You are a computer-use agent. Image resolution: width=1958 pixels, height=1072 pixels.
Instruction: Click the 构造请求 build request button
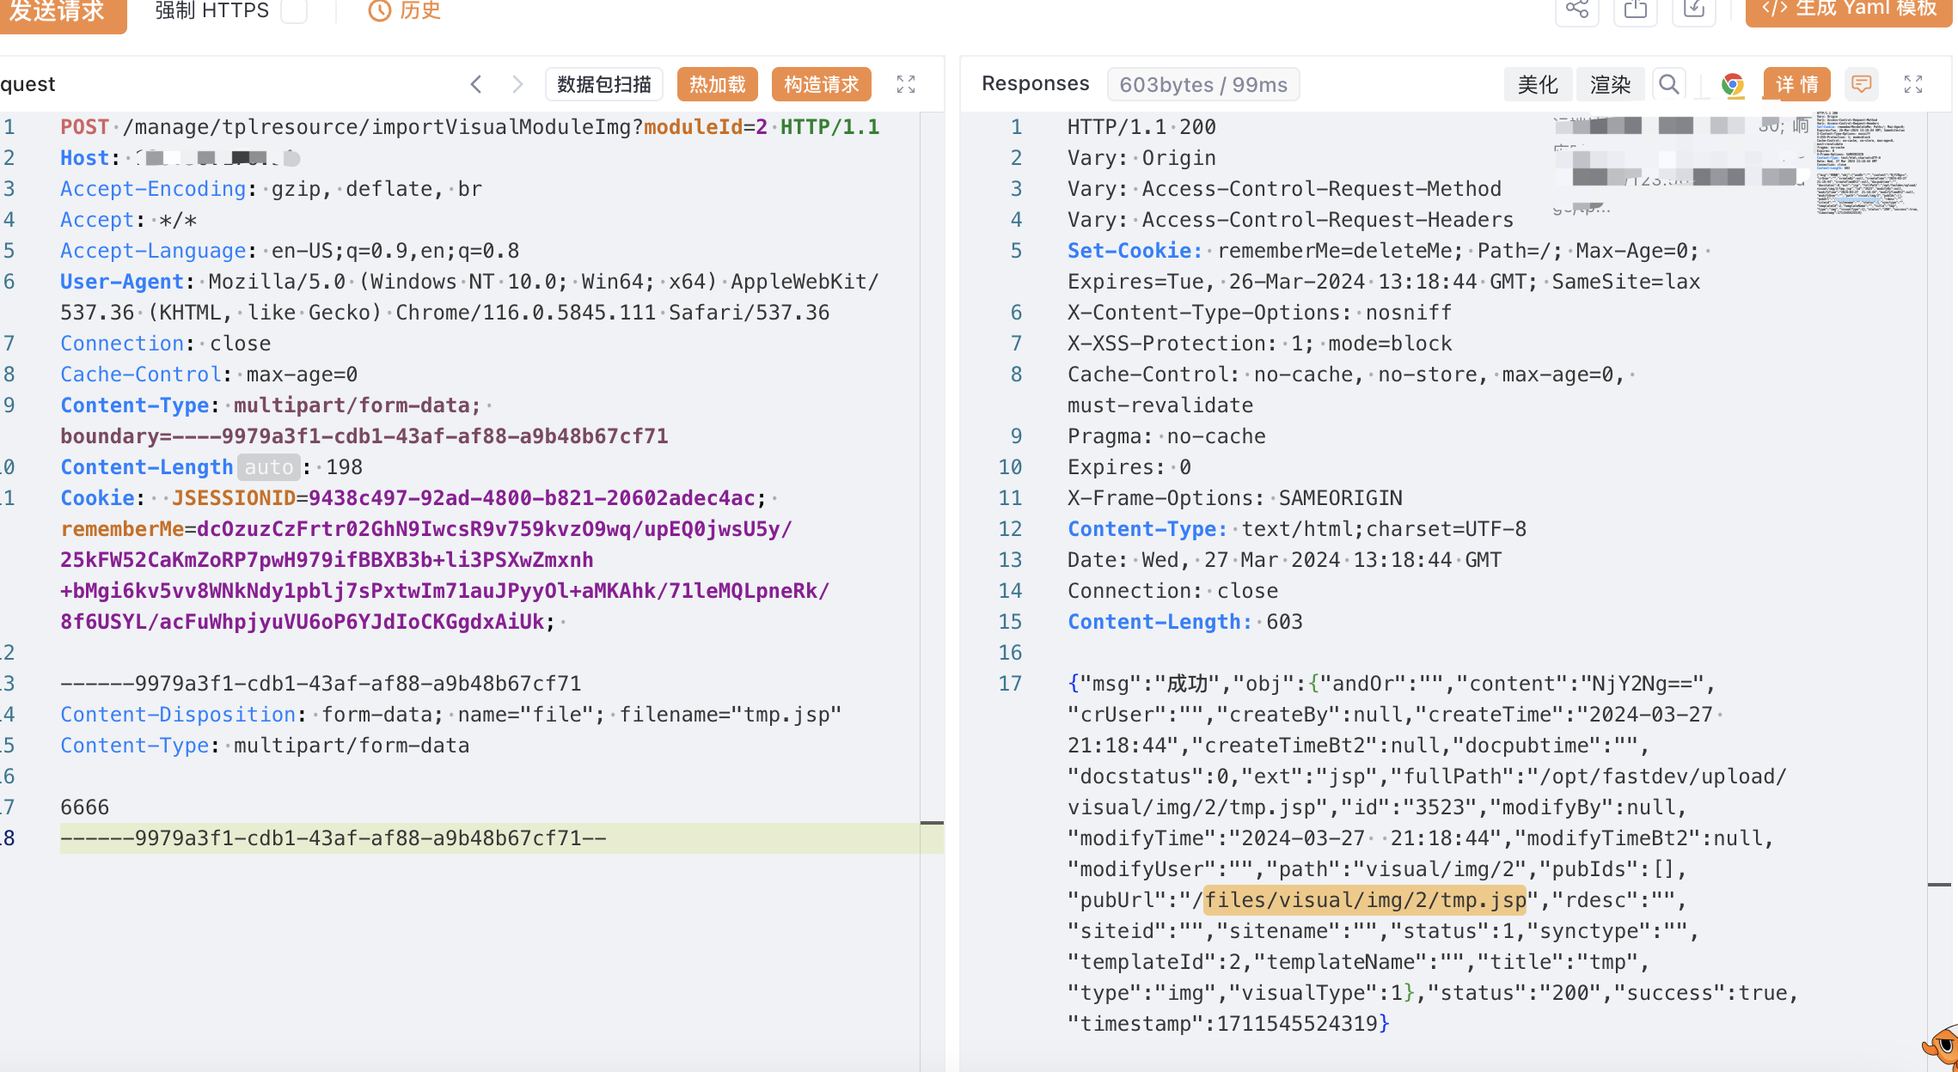[x=822, y=84]
